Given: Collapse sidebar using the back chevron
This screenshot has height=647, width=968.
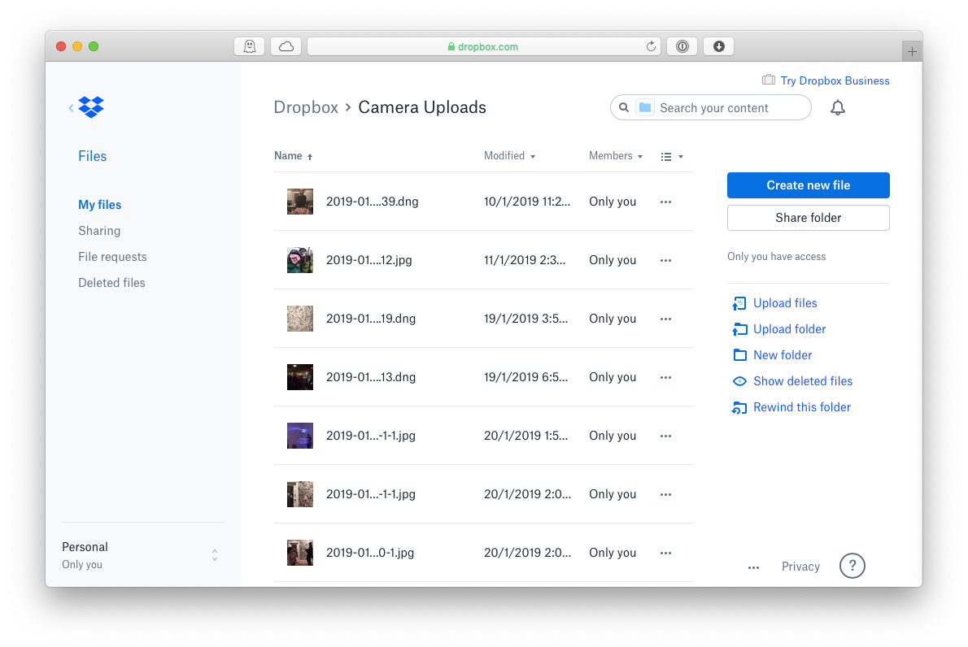Looking at the screenshot, I should tap(71, 108).
